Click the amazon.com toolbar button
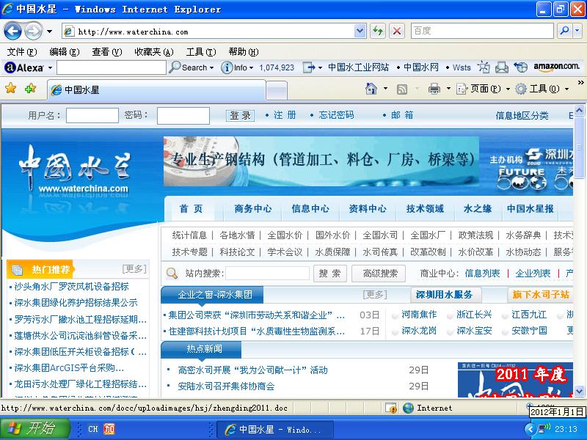Viewport: 587px width, 440px height. tap(557, 67)
